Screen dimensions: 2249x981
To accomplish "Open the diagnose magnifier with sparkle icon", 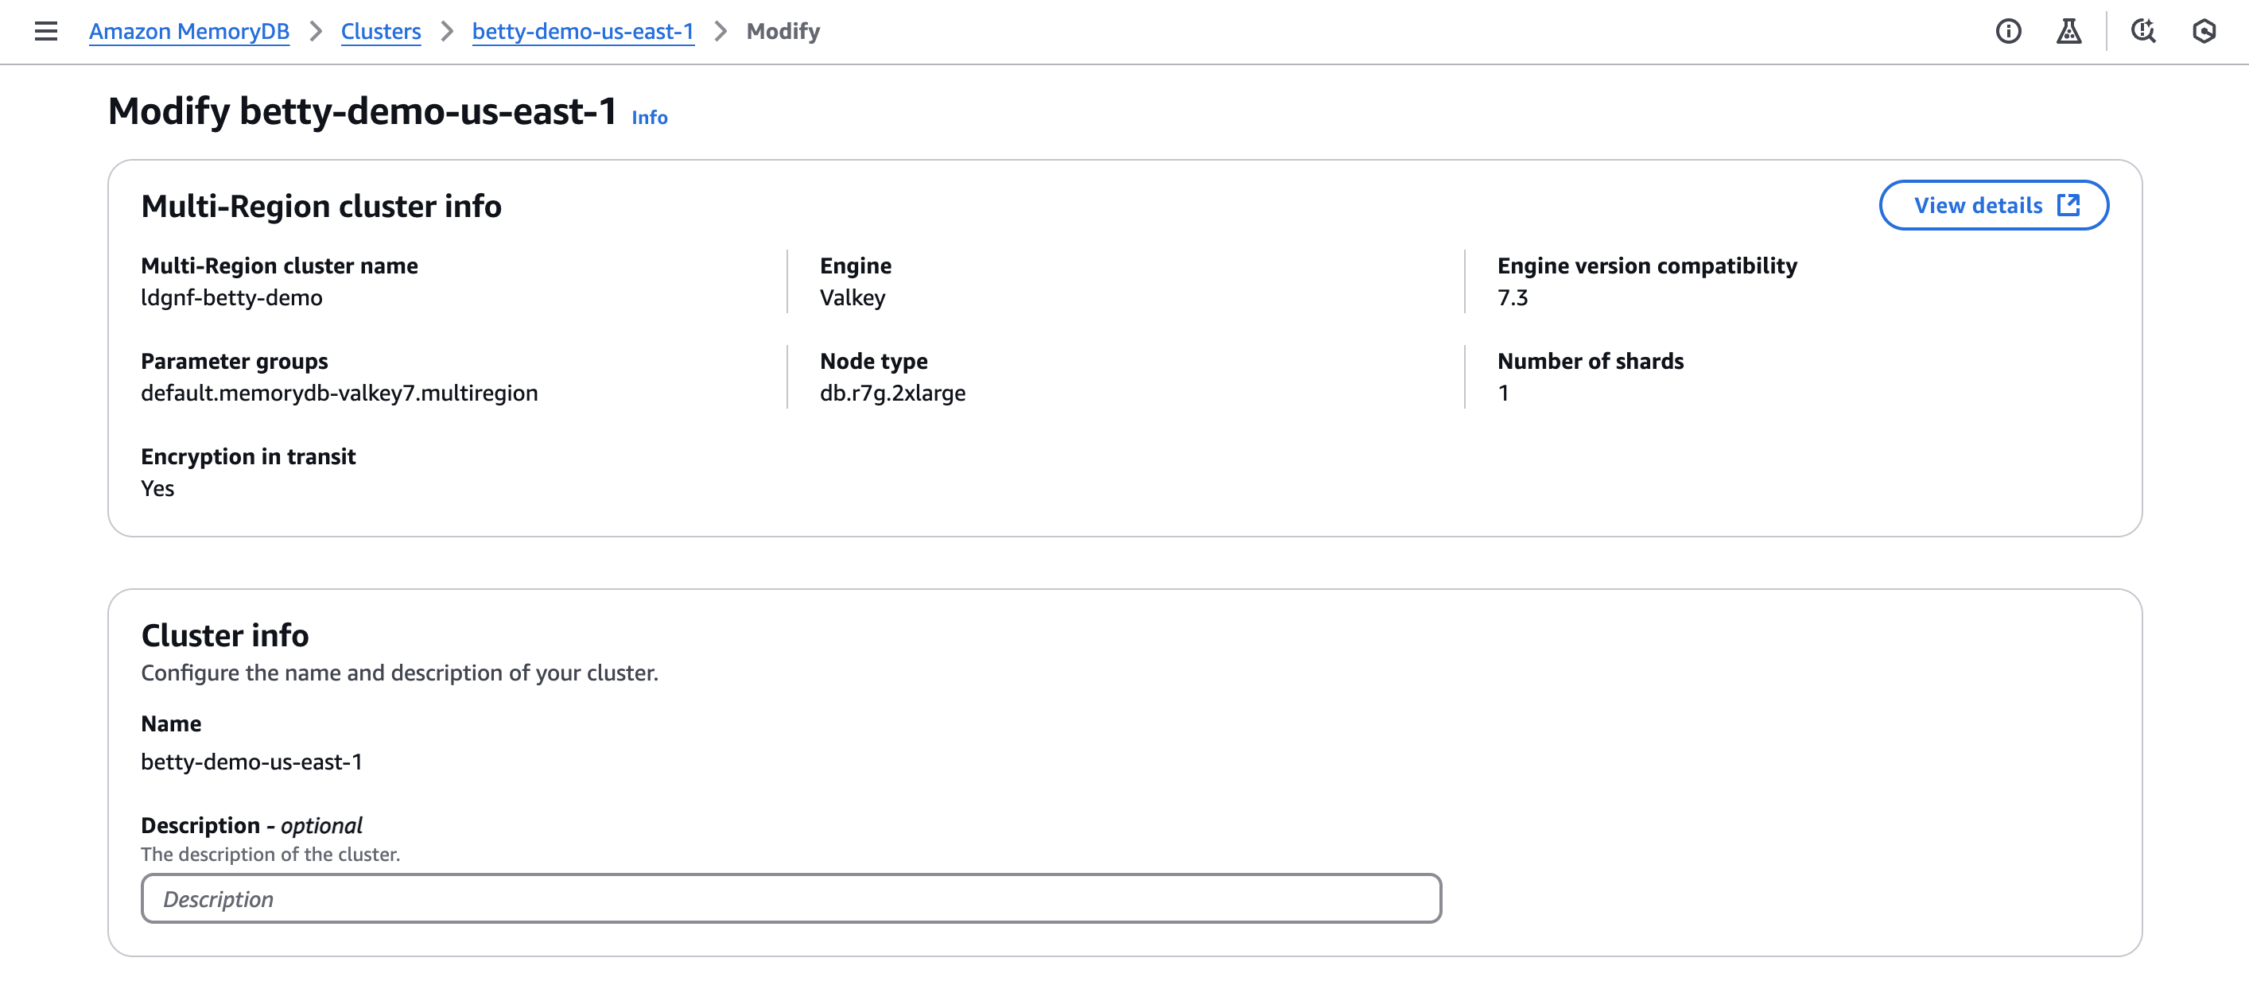I will (x=2143, y=32).
